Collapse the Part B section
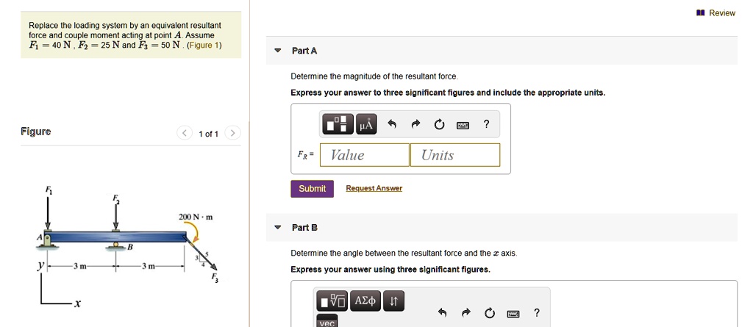Viewport: 753px width, 327px height. (x=277, y=227)
